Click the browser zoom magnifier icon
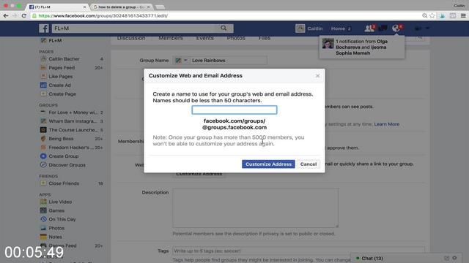The width and height of the screenshot is (469, 263). 424,15
